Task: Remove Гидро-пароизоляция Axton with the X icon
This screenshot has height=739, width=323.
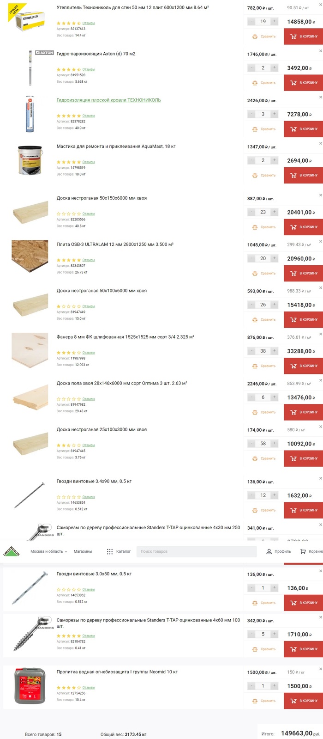Action: (321, 51)
